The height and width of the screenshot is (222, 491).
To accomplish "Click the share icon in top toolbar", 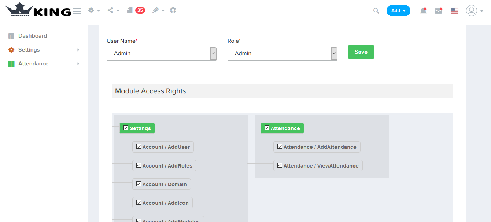I will pyautogui.click(x=111, y=11).
